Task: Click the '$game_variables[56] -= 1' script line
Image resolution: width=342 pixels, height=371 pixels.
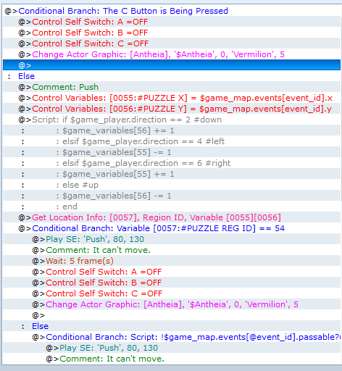Action: (172, 196)
